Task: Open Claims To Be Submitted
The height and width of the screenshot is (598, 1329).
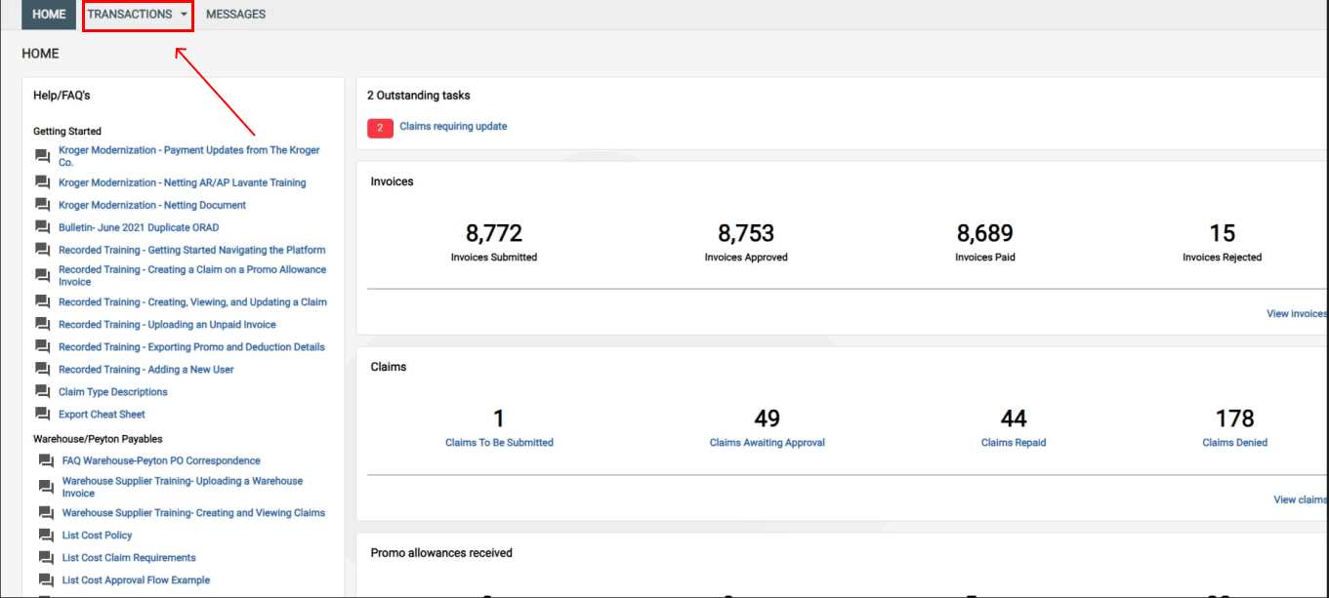Action: [499, 443]
